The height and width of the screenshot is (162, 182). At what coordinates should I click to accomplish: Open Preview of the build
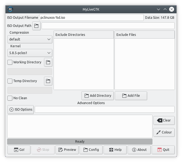coord(67,150)
